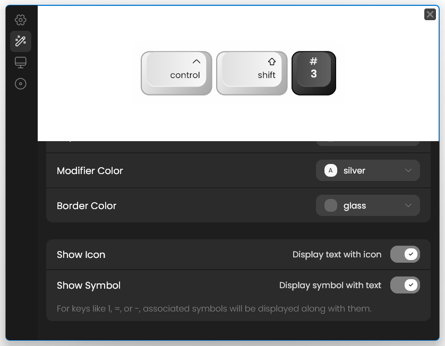Close the settings window with X

[x=430, y=14]
